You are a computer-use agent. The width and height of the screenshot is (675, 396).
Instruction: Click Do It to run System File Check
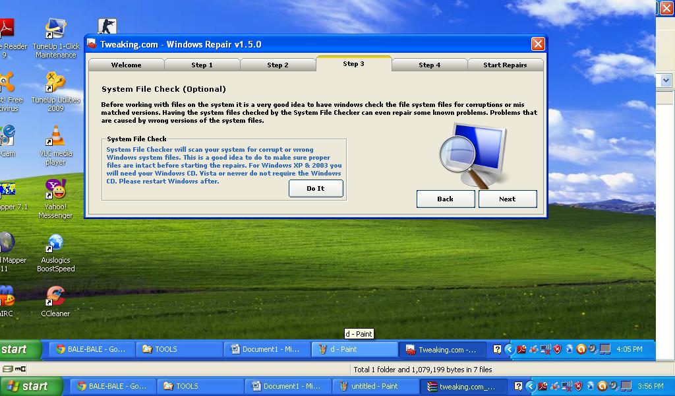(x=316, y=188)
